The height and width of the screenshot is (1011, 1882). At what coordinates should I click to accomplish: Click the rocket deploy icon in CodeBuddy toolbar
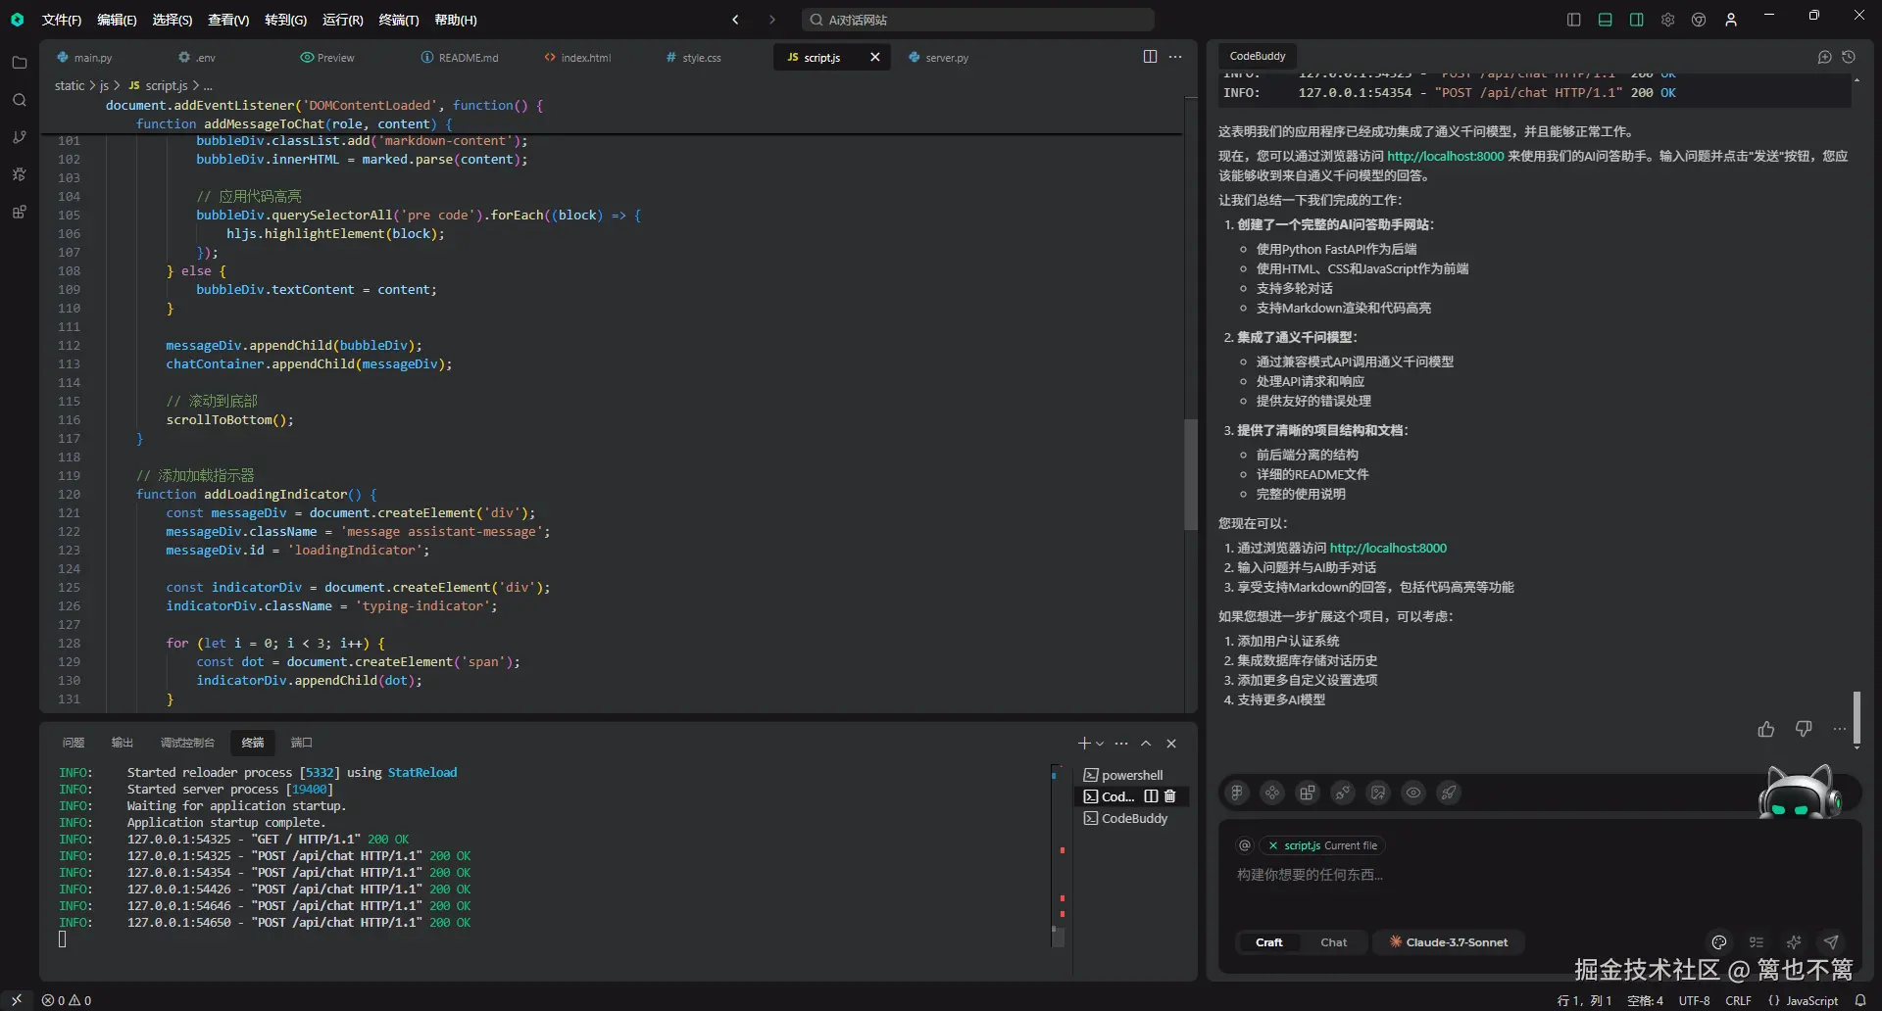tap(1449, 793)
